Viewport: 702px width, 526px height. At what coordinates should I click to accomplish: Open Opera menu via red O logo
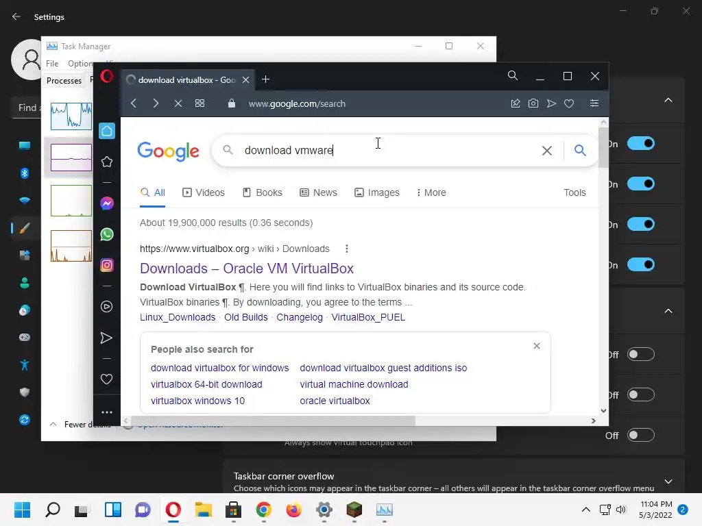(x=106, y=77)
